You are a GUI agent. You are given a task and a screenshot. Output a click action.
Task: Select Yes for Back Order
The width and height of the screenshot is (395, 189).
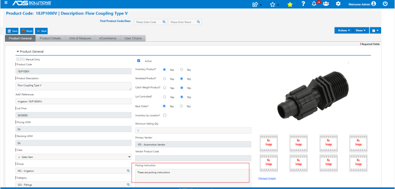click(x=164, y=106)
